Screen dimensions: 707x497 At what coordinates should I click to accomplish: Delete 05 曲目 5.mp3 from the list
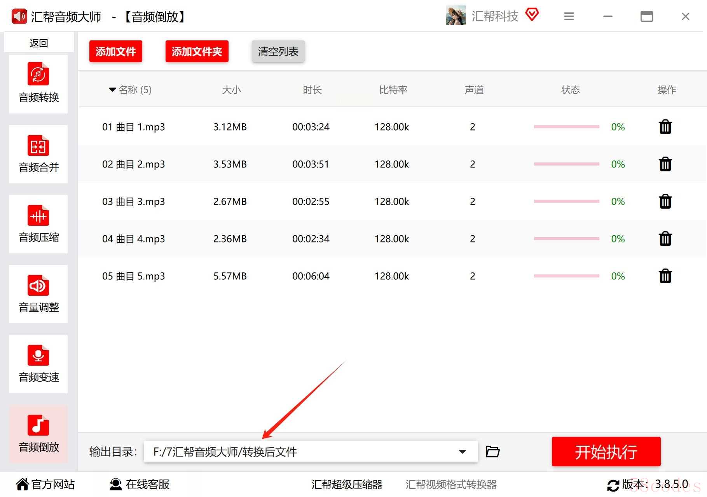point(665,276)
